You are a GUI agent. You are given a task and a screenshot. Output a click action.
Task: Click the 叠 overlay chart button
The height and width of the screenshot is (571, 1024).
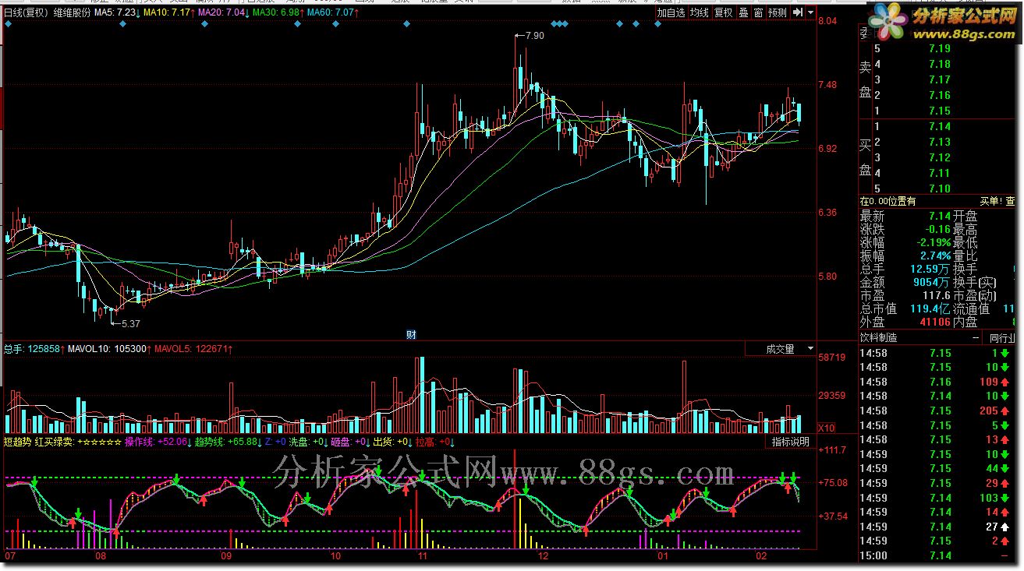click(x=743, y=12)
